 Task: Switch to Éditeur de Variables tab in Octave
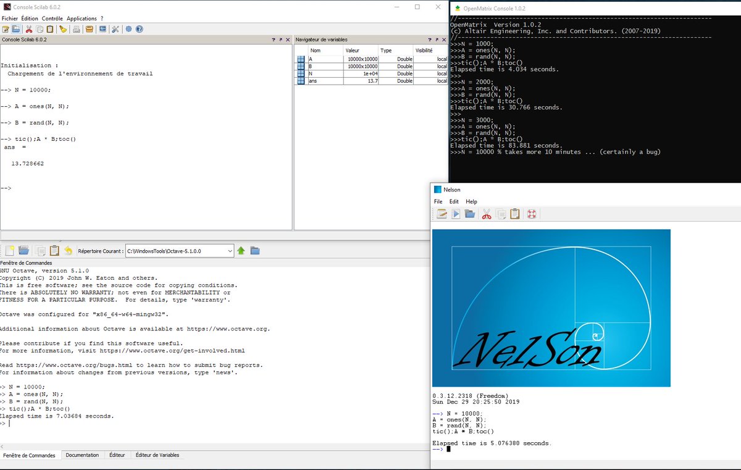click(x=157, y=455)
